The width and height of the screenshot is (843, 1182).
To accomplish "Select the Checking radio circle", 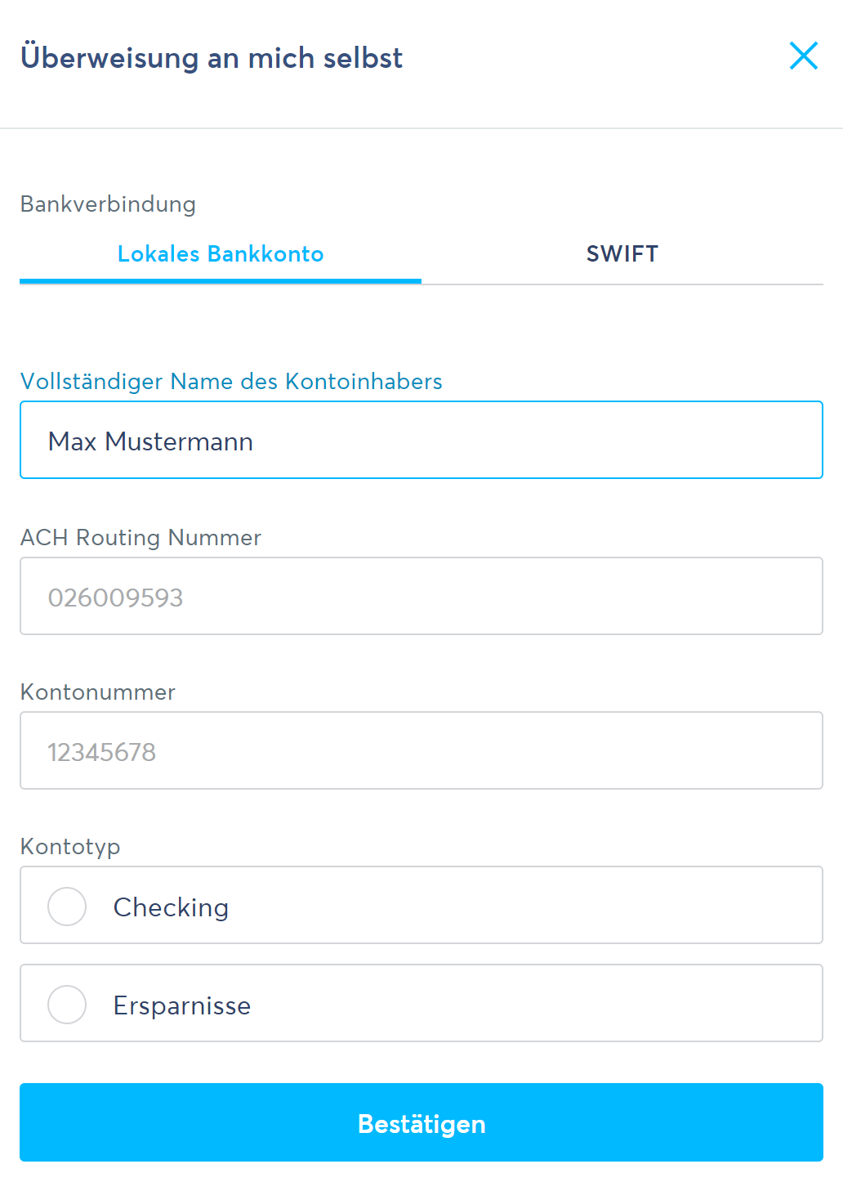I will pos(67,907).
